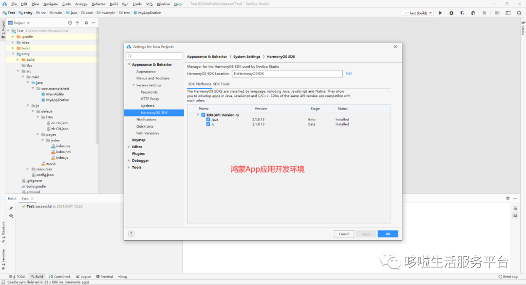
Task: Click help question mark in Settings dialog
Action: click(131, 234)
